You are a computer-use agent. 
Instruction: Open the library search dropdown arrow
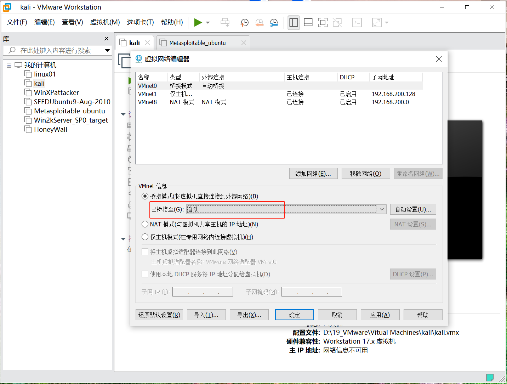(x=107, y=50)
